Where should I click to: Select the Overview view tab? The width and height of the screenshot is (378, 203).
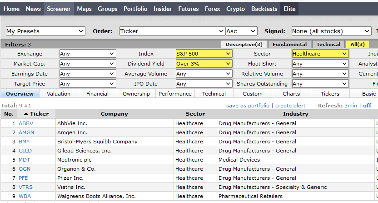[x=20, y=94]
